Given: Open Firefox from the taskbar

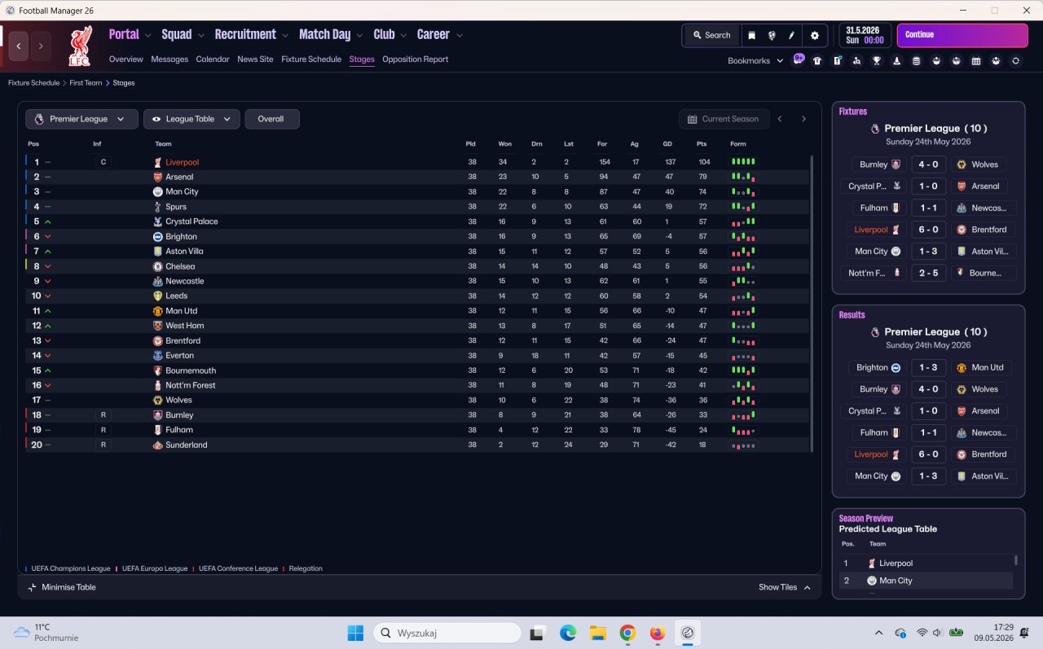Looking at the screenshot, I should (658, 633).
